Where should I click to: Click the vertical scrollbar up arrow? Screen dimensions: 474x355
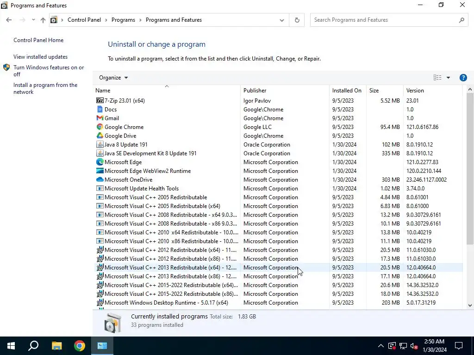pyautogui.click(x=470, y=89)
